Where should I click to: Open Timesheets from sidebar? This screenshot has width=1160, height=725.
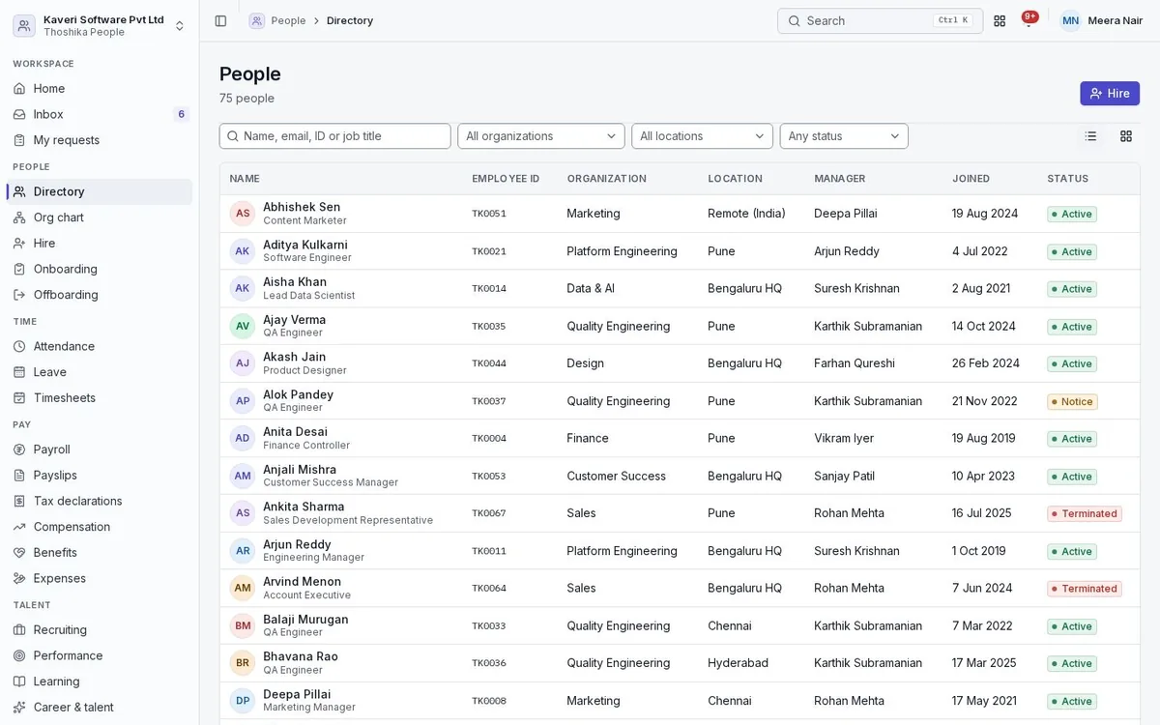point(100,397)
